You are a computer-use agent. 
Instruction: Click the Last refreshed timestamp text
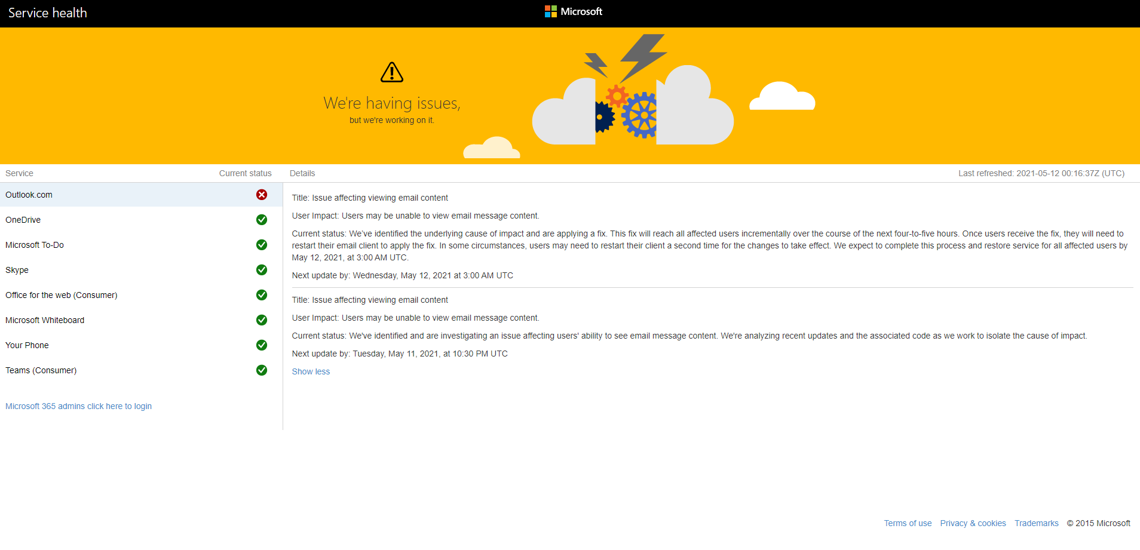pyautogui.click(x=1041, y=173)
